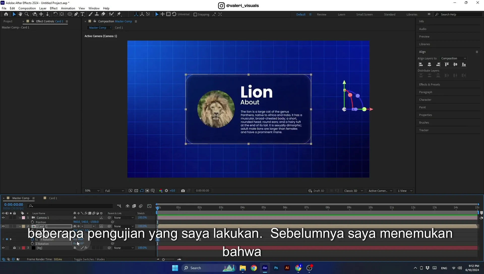Open the Animation menu
Screen dimensions: 484x274
68,8
